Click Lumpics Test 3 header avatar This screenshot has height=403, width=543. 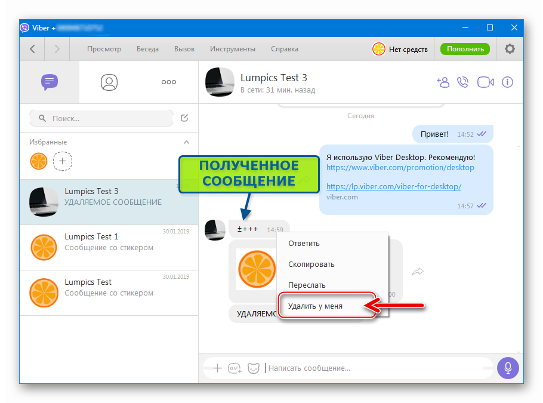[220, 82]
